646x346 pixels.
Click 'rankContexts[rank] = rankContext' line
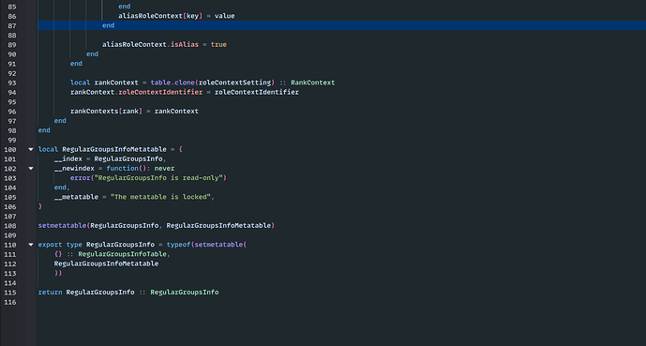pos(134,112)
